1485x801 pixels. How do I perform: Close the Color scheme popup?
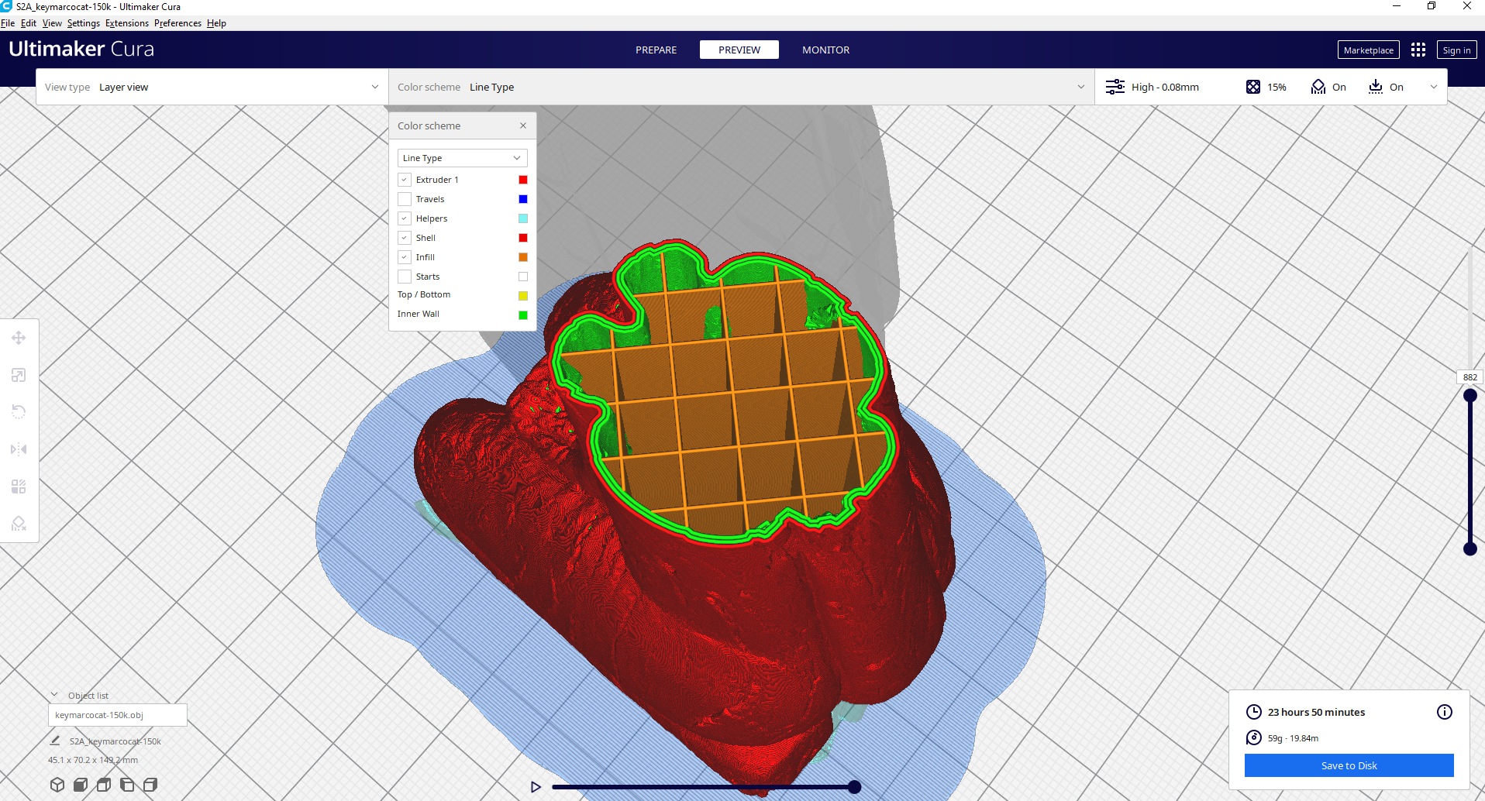[x=523, y=125]
